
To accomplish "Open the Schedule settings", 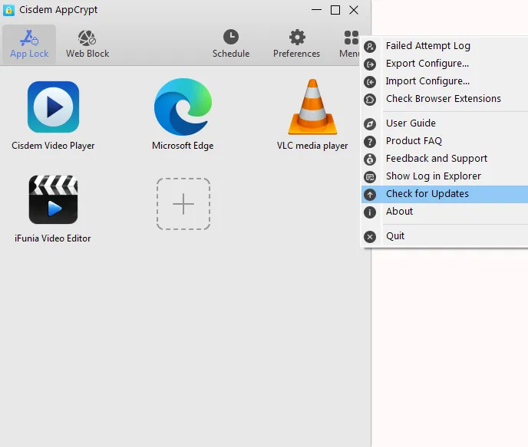I will click(x=231, y=44).
